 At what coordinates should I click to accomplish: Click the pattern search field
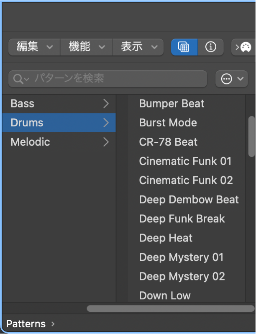pos(117,79)
